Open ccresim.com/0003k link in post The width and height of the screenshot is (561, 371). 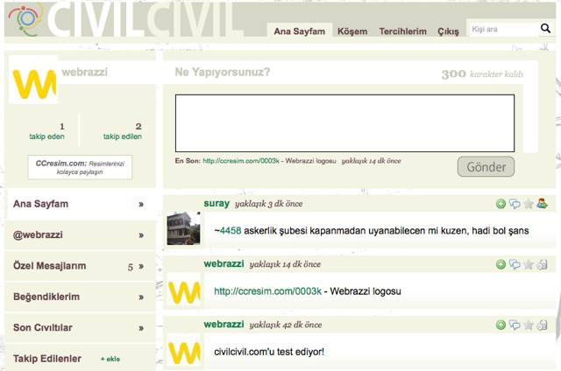[x=267, y=291]
